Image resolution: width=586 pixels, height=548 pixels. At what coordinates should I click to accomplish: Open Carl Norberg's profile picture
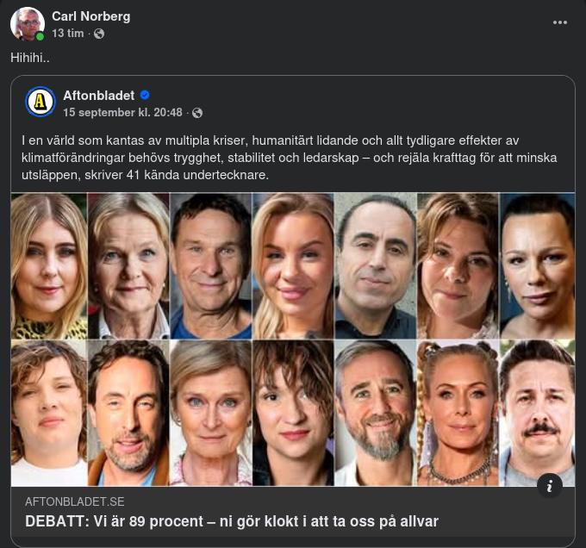point(28,24)
